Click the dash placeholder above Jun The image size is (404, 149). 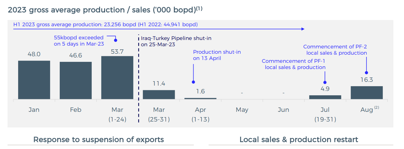[283, 93]
